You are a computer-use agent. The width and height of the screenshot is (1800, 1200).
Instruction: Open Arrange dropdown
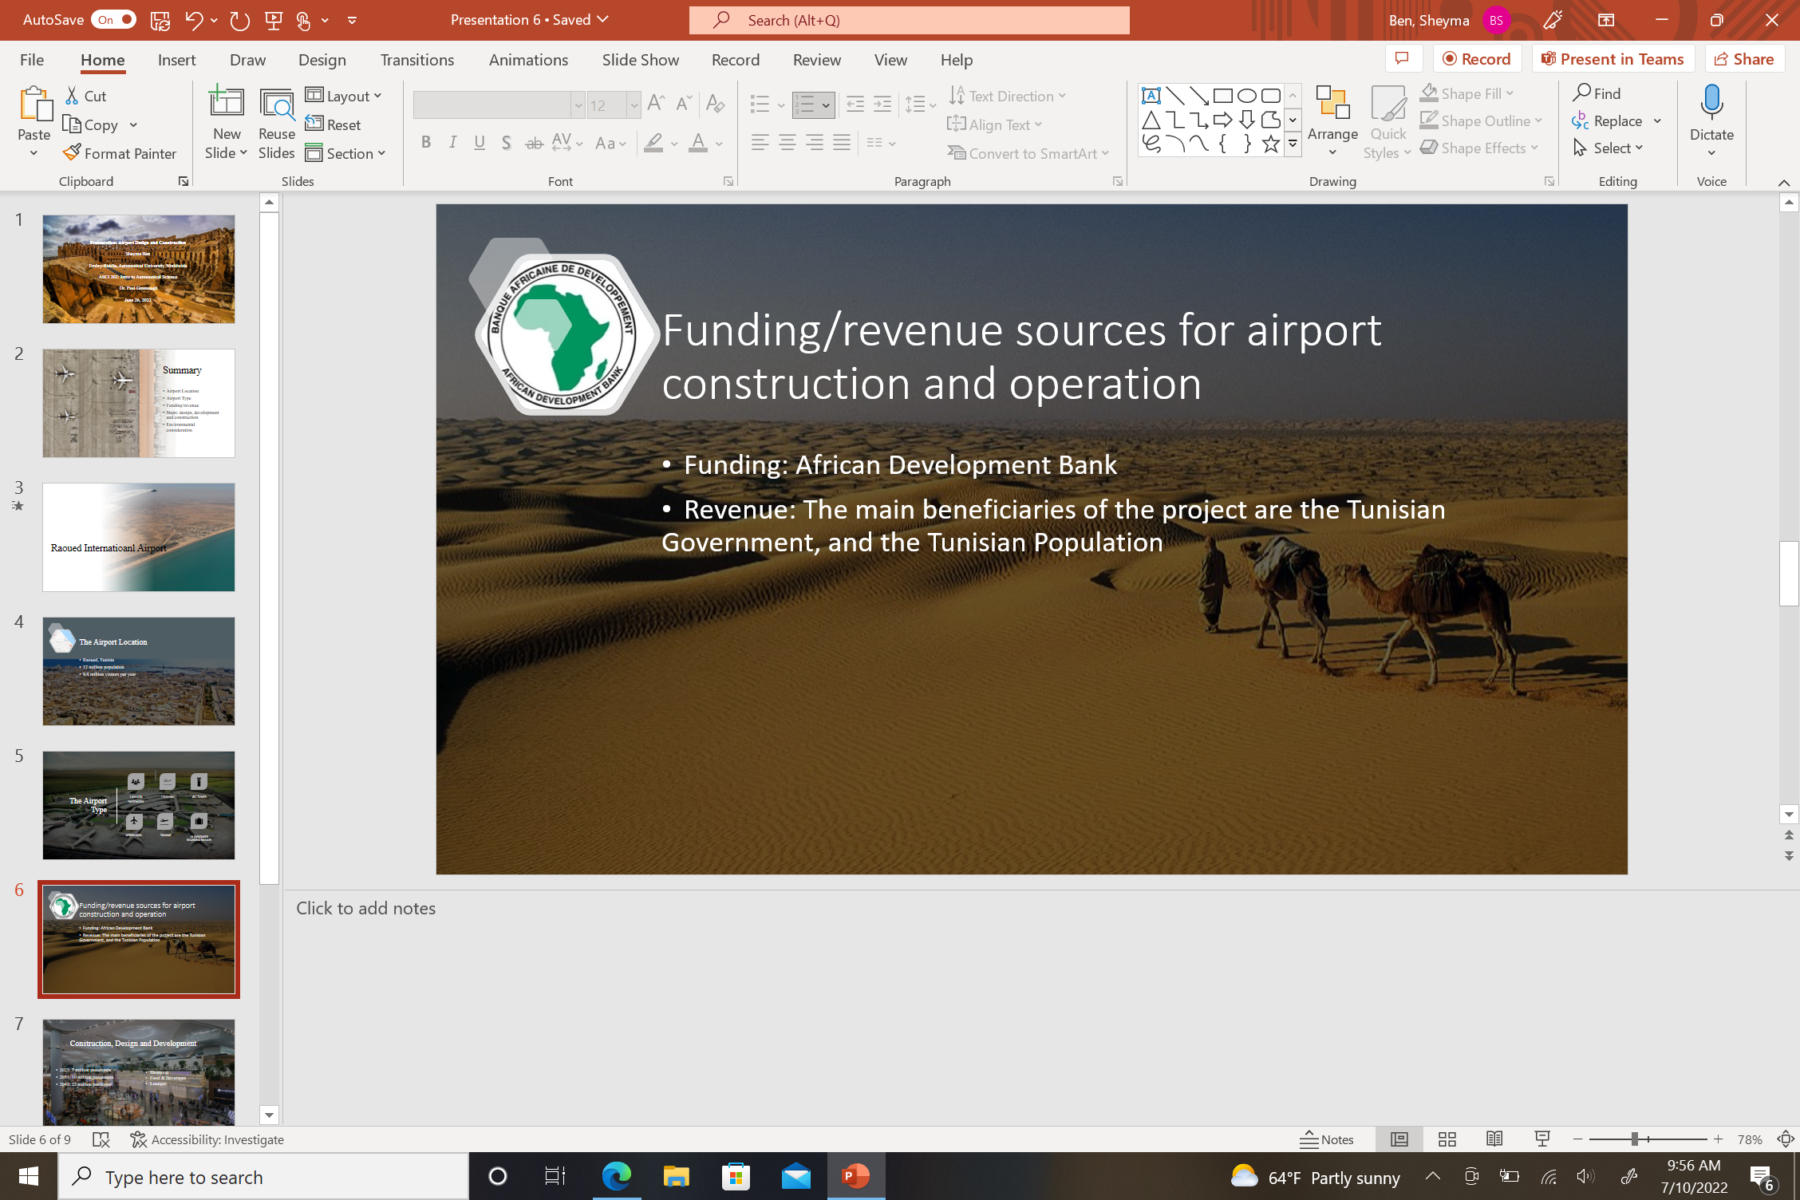pyautogui.click(x=1332, y=121)
